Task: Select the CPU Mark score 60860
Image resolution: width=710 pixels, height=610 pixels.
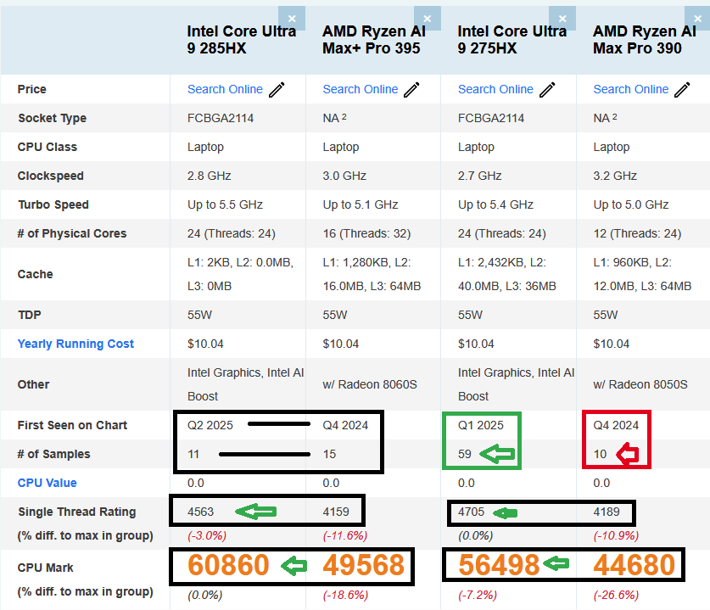Action: pyautogui.click(x=228, y=565)
